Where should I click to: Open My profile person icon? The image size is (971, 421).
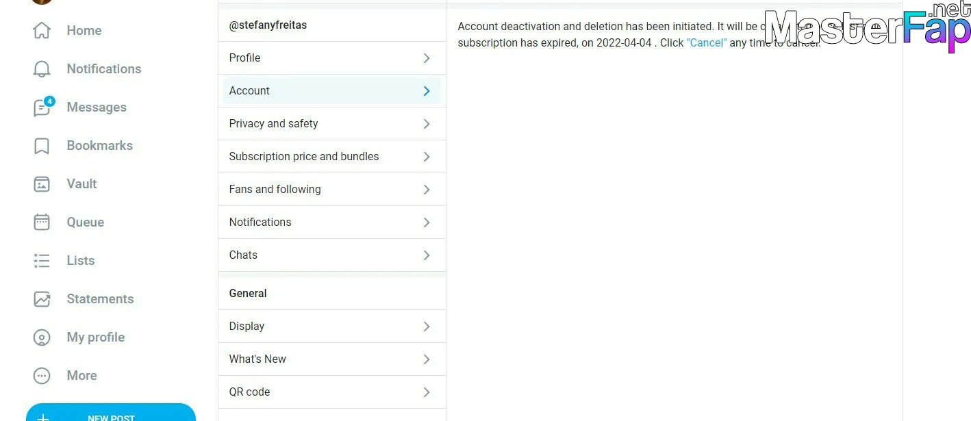[x=42, y=337]
